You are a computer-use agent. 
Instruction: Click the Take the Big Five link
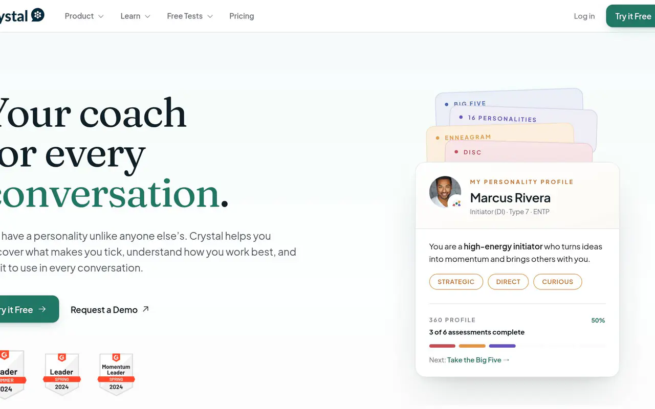point(478,360)
